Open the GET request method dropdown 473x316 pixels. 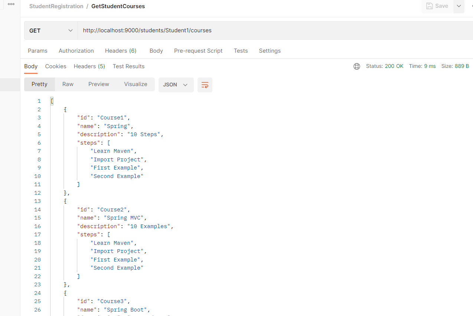[x=51, y=30]
